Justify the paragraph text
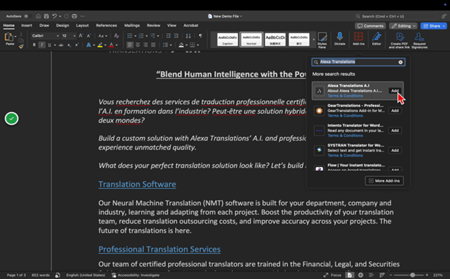The width and height of the screenshot is (450, 279). coord(153,45)
